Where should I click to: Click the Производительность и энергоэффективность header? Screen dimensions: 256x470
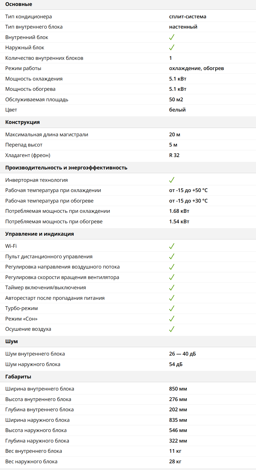tap(66, 168)
